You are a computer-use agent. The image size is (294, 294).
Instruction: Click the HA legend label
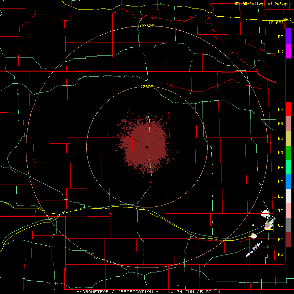[x=280, y=109]
